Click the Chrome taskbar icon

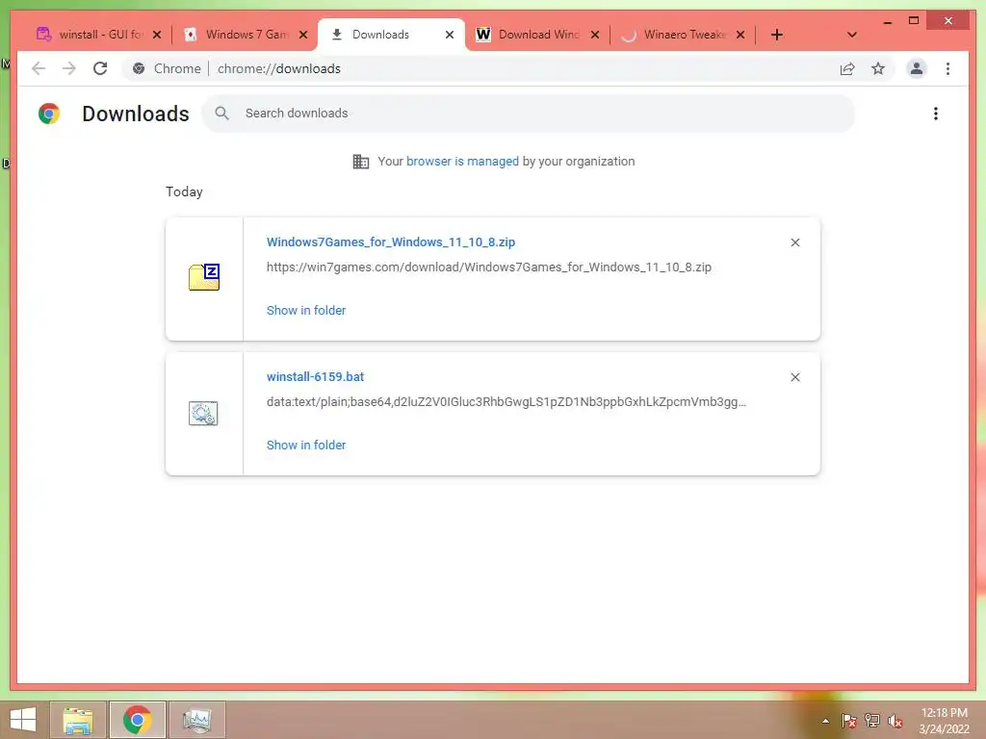[137, 720]
